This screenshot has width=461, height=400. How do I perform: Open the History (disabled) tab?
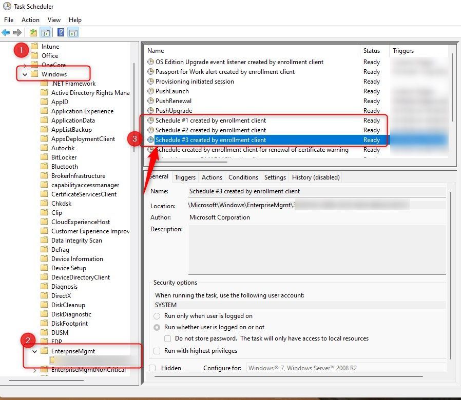tap(316, 177)
